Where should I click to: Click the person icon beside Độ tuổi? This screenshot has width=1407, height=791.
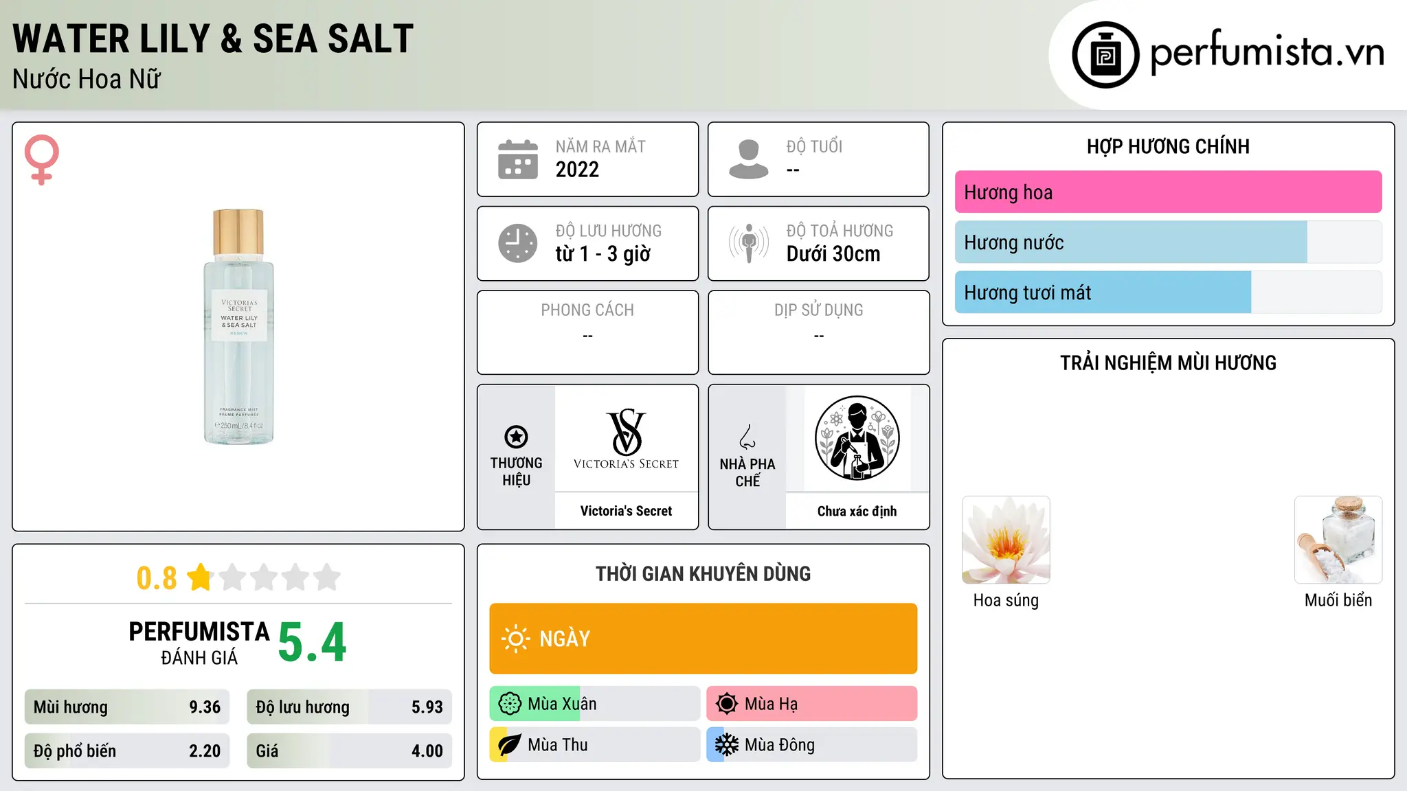click(749, 159)
